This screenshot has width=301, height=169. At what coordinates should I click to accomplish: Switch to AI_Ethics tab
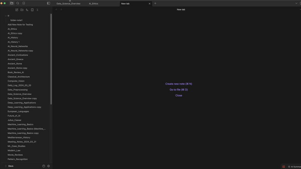coord(93,4)
